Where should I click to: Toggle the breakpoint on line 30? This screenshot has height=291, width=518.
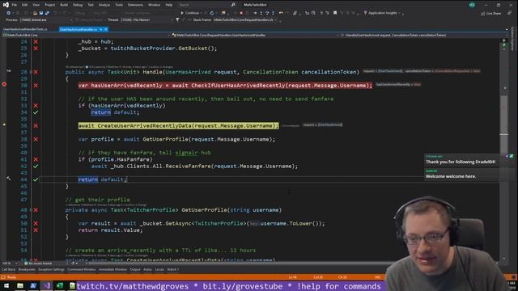pyautogui.click(x=4, y=84)
